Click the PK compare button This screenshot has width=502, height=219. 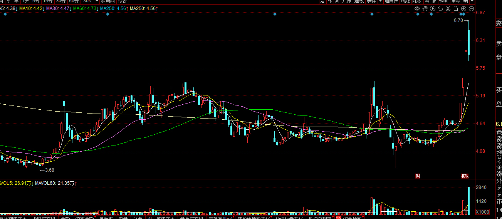point(330,2)
